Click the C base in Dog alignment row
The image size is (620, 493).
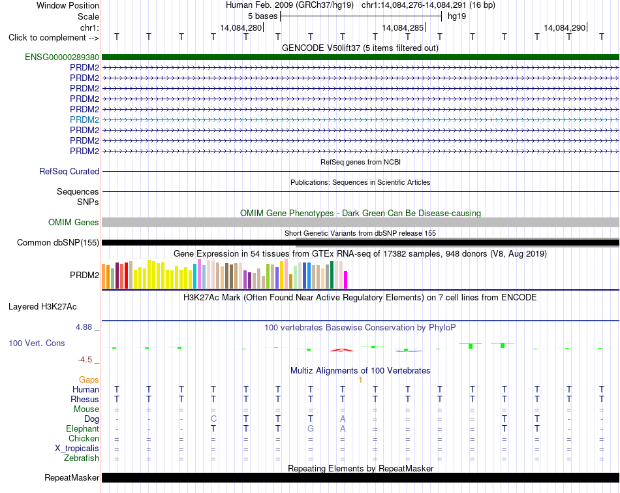(x=213, y=419)
